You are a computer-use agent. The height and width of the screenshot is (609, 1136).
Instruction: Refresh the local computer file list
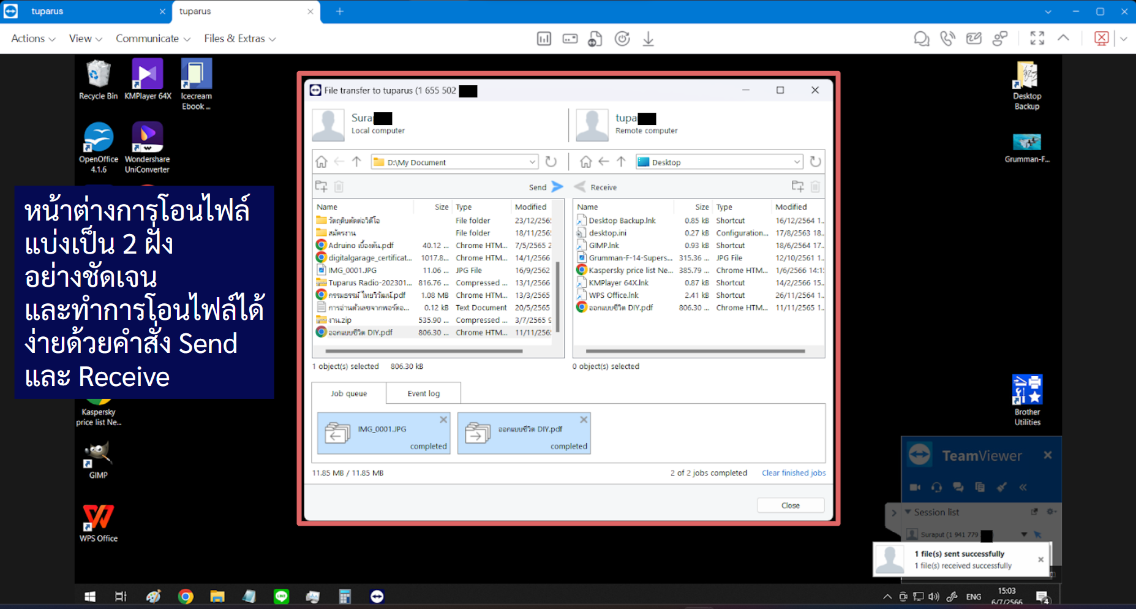pos(551,162)
